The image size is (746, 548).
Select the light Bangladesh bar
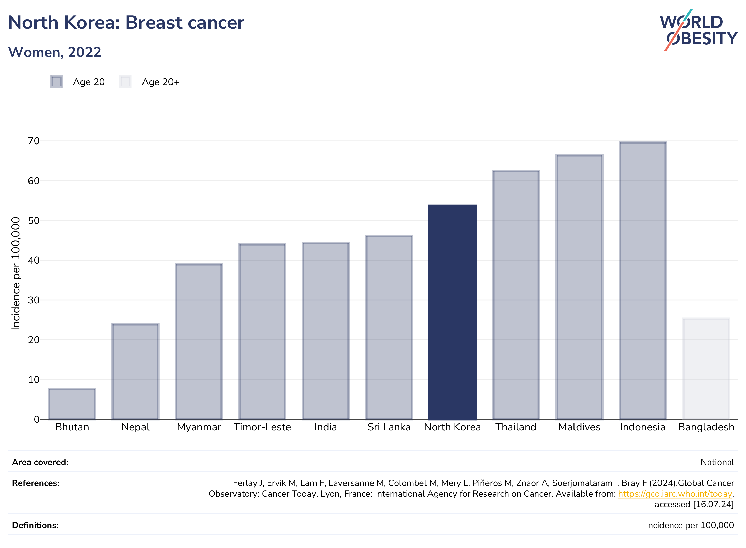pos(706,369)
